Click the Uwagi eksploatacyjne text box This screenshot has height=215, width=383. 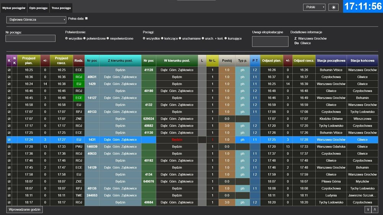click(270, 41)
